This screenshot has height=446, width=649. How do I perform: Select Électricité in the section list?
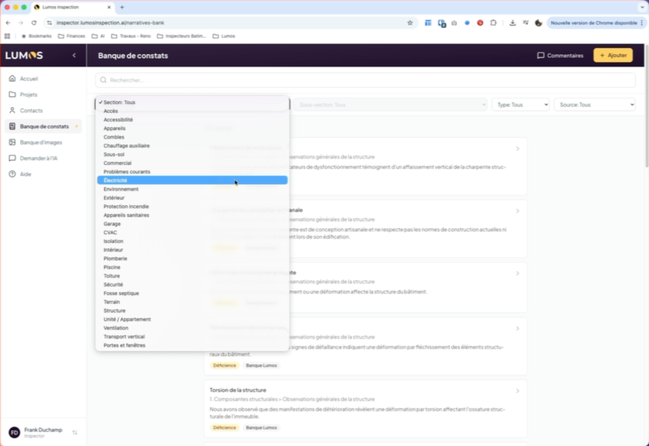pyautogui.click(x=192, y=180)
